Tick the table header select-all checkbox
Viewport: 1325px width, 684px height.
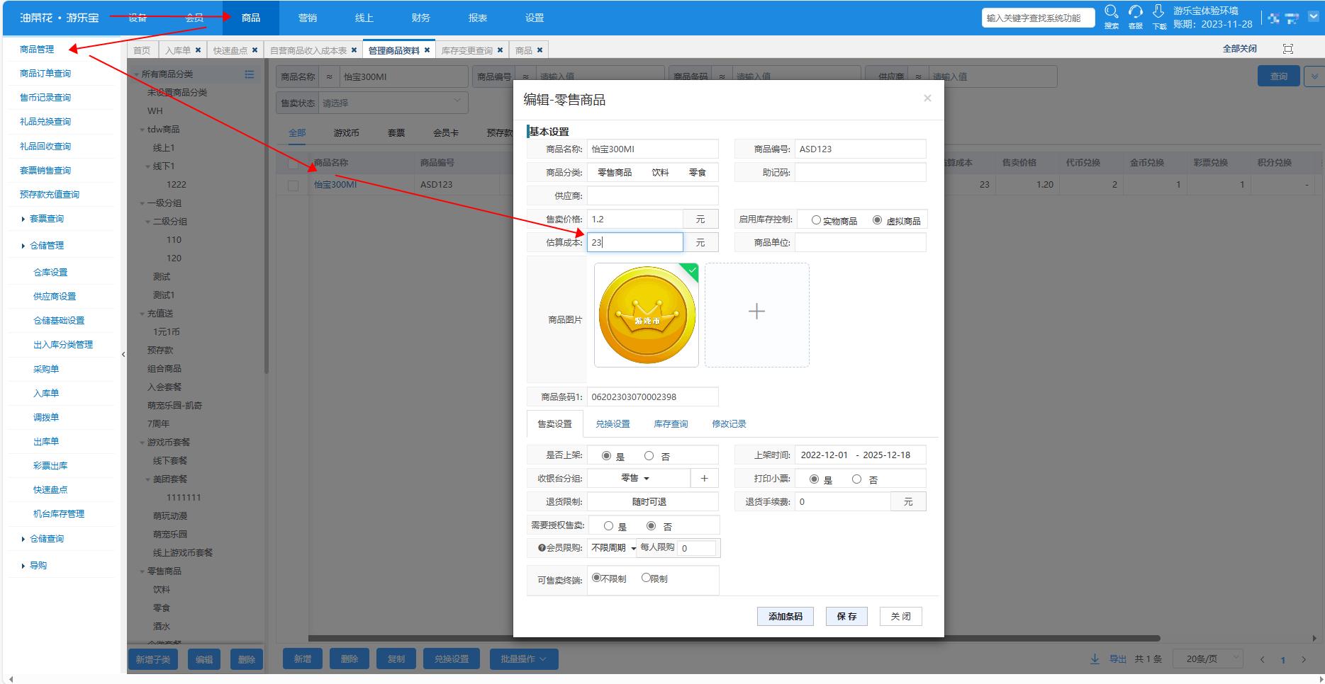click(293, 164)
